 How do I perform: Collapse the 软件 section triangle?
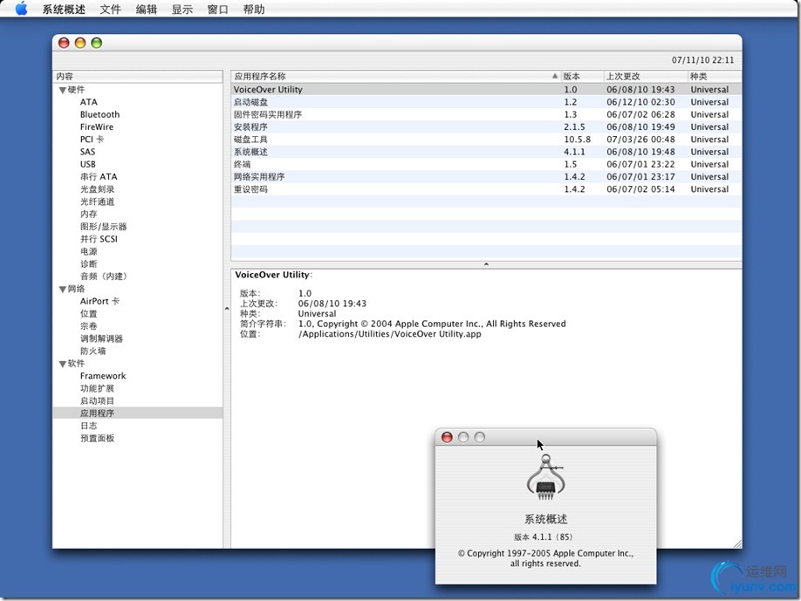click(x=62, y=364)
